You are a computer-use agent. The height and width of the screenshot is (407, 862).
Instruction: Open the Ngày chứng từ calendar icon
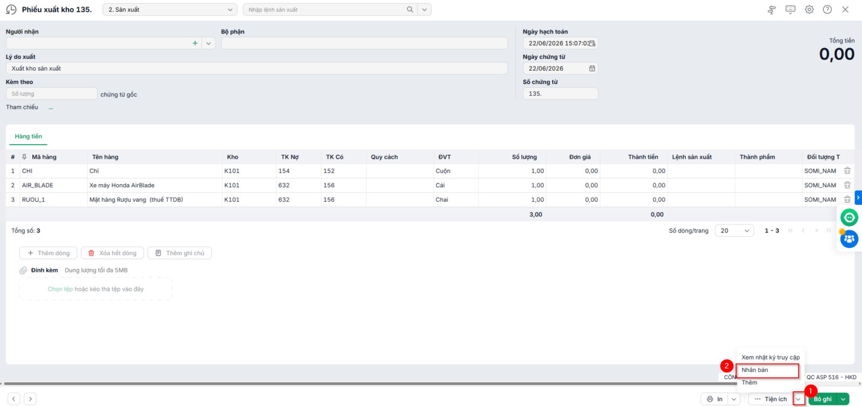[x=592, y=68]
